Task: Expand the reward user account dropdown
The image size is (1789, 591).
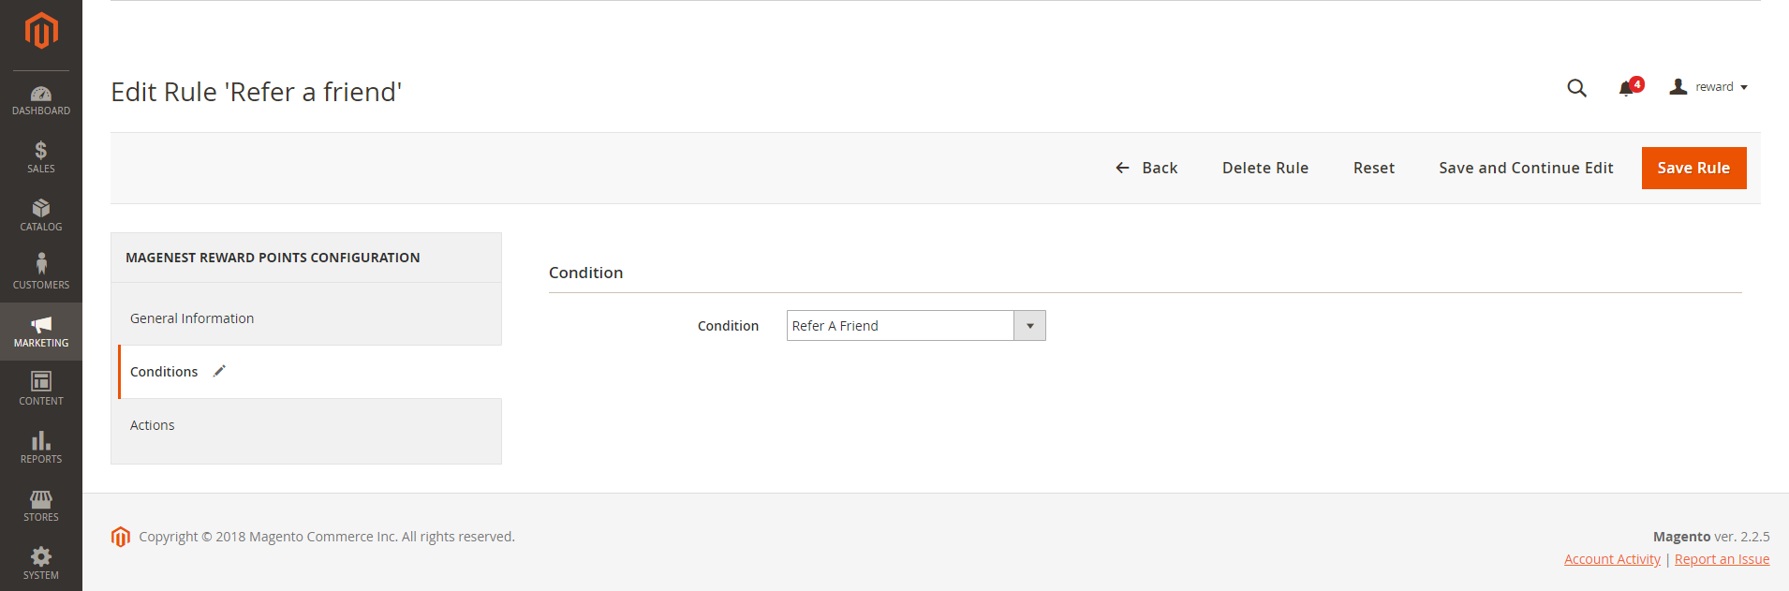Action: (x=1708, y=87)
